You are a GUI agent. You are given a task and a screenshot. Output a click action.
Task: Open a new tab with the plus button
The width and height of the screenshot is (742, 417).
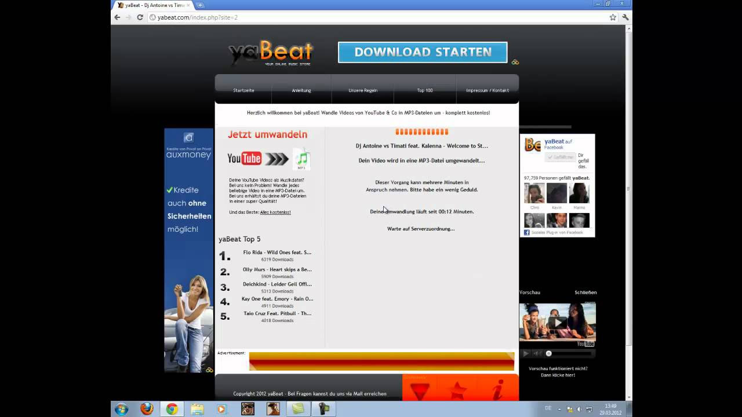[200, 5]
